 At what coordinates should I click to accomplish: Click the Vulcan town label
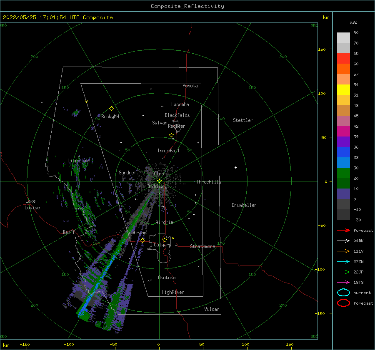(212, 309)
